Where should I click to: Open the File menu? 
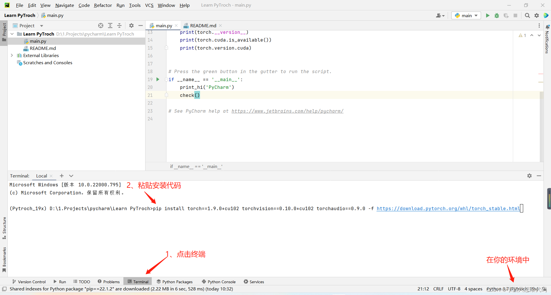click(20, 5)
